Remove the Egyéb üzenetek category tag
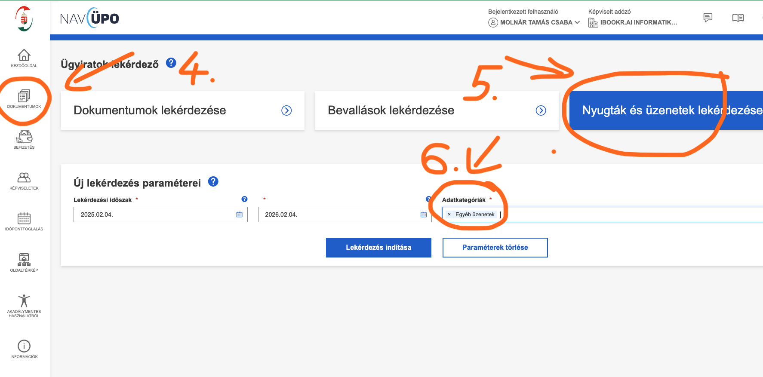 449,215
